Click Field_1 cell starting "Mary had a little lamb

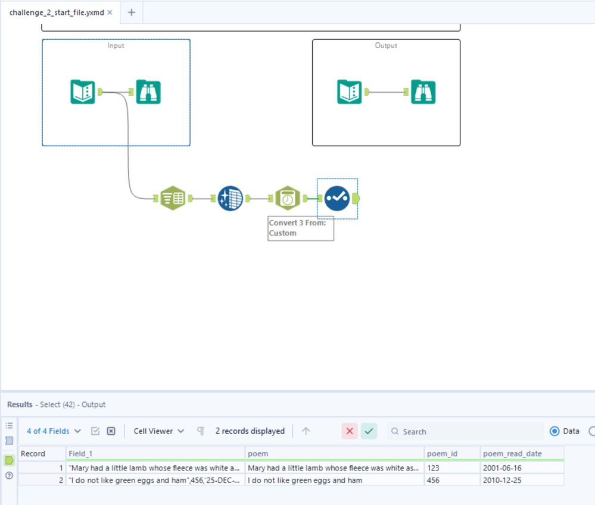pyautogui.click(x=155, y=468)
